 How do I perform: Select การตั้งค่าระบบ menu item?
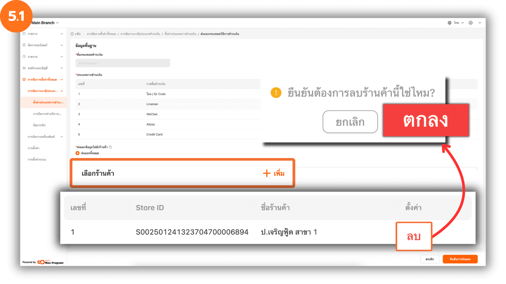pyautogui.click(x=37, y=160)
